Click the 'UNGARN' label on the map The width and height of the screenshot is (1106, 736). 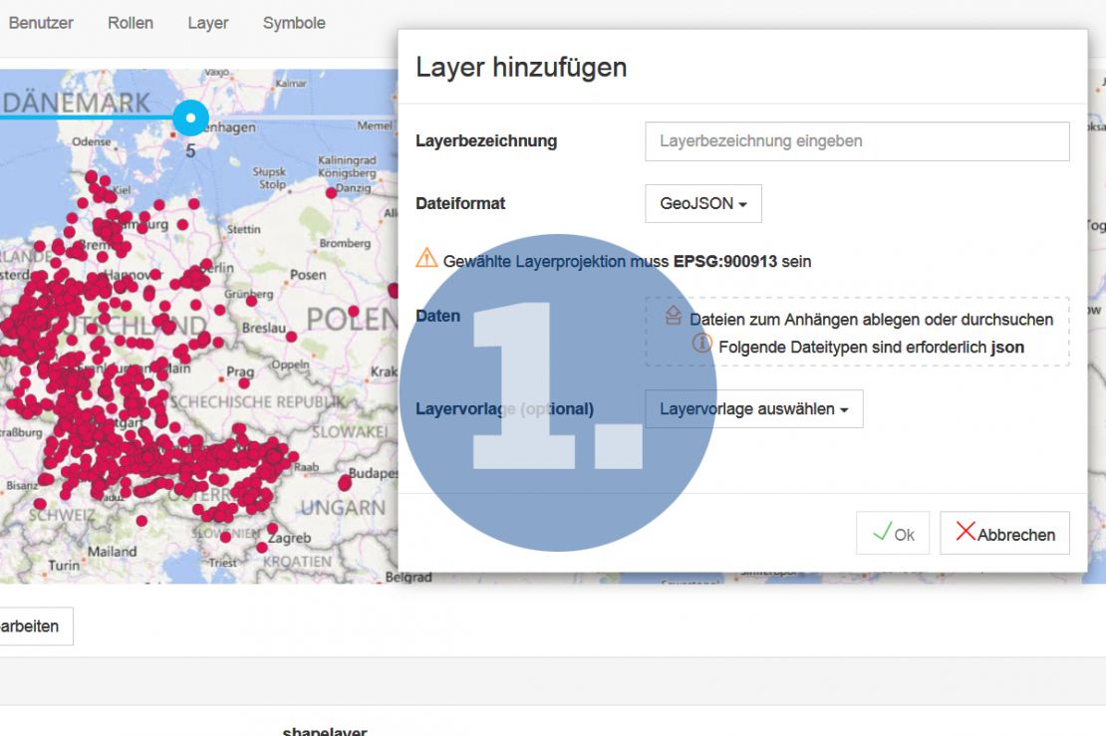tap(343, 508)
